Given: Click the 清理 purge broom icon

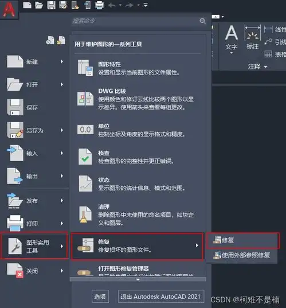Looking at the screenshot, I should [85, 215].
